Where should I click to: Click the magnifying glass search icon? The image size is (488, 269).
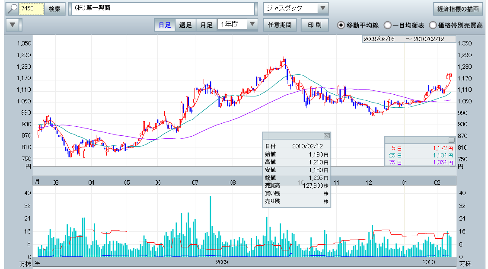(13, 9)
